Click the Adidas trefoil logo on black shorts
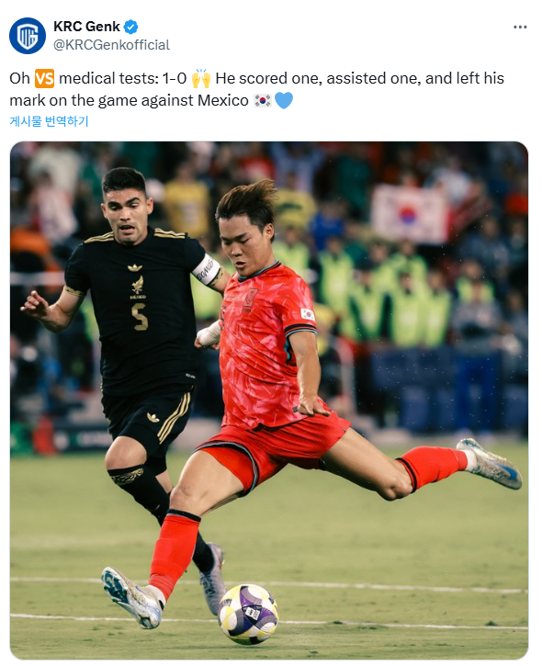This screenshot has height=666, width=542. click(152, 417)
